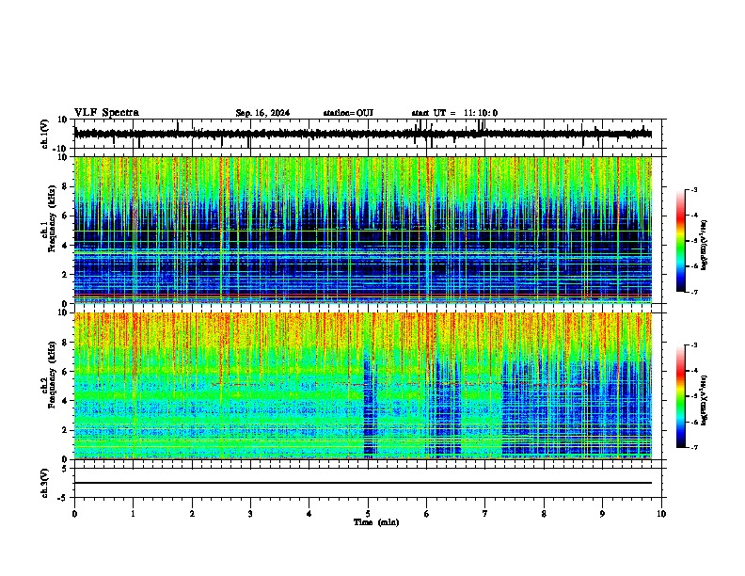Image resolution: width=745 pixels, height=576 pixels.
Task: Click the '-7' value on ch.1 colorbar
Action: pos(693,292)
